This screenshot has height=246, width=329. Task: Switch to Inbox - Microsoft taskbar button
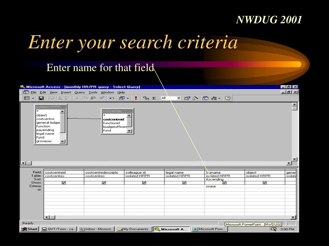[96, 229]
